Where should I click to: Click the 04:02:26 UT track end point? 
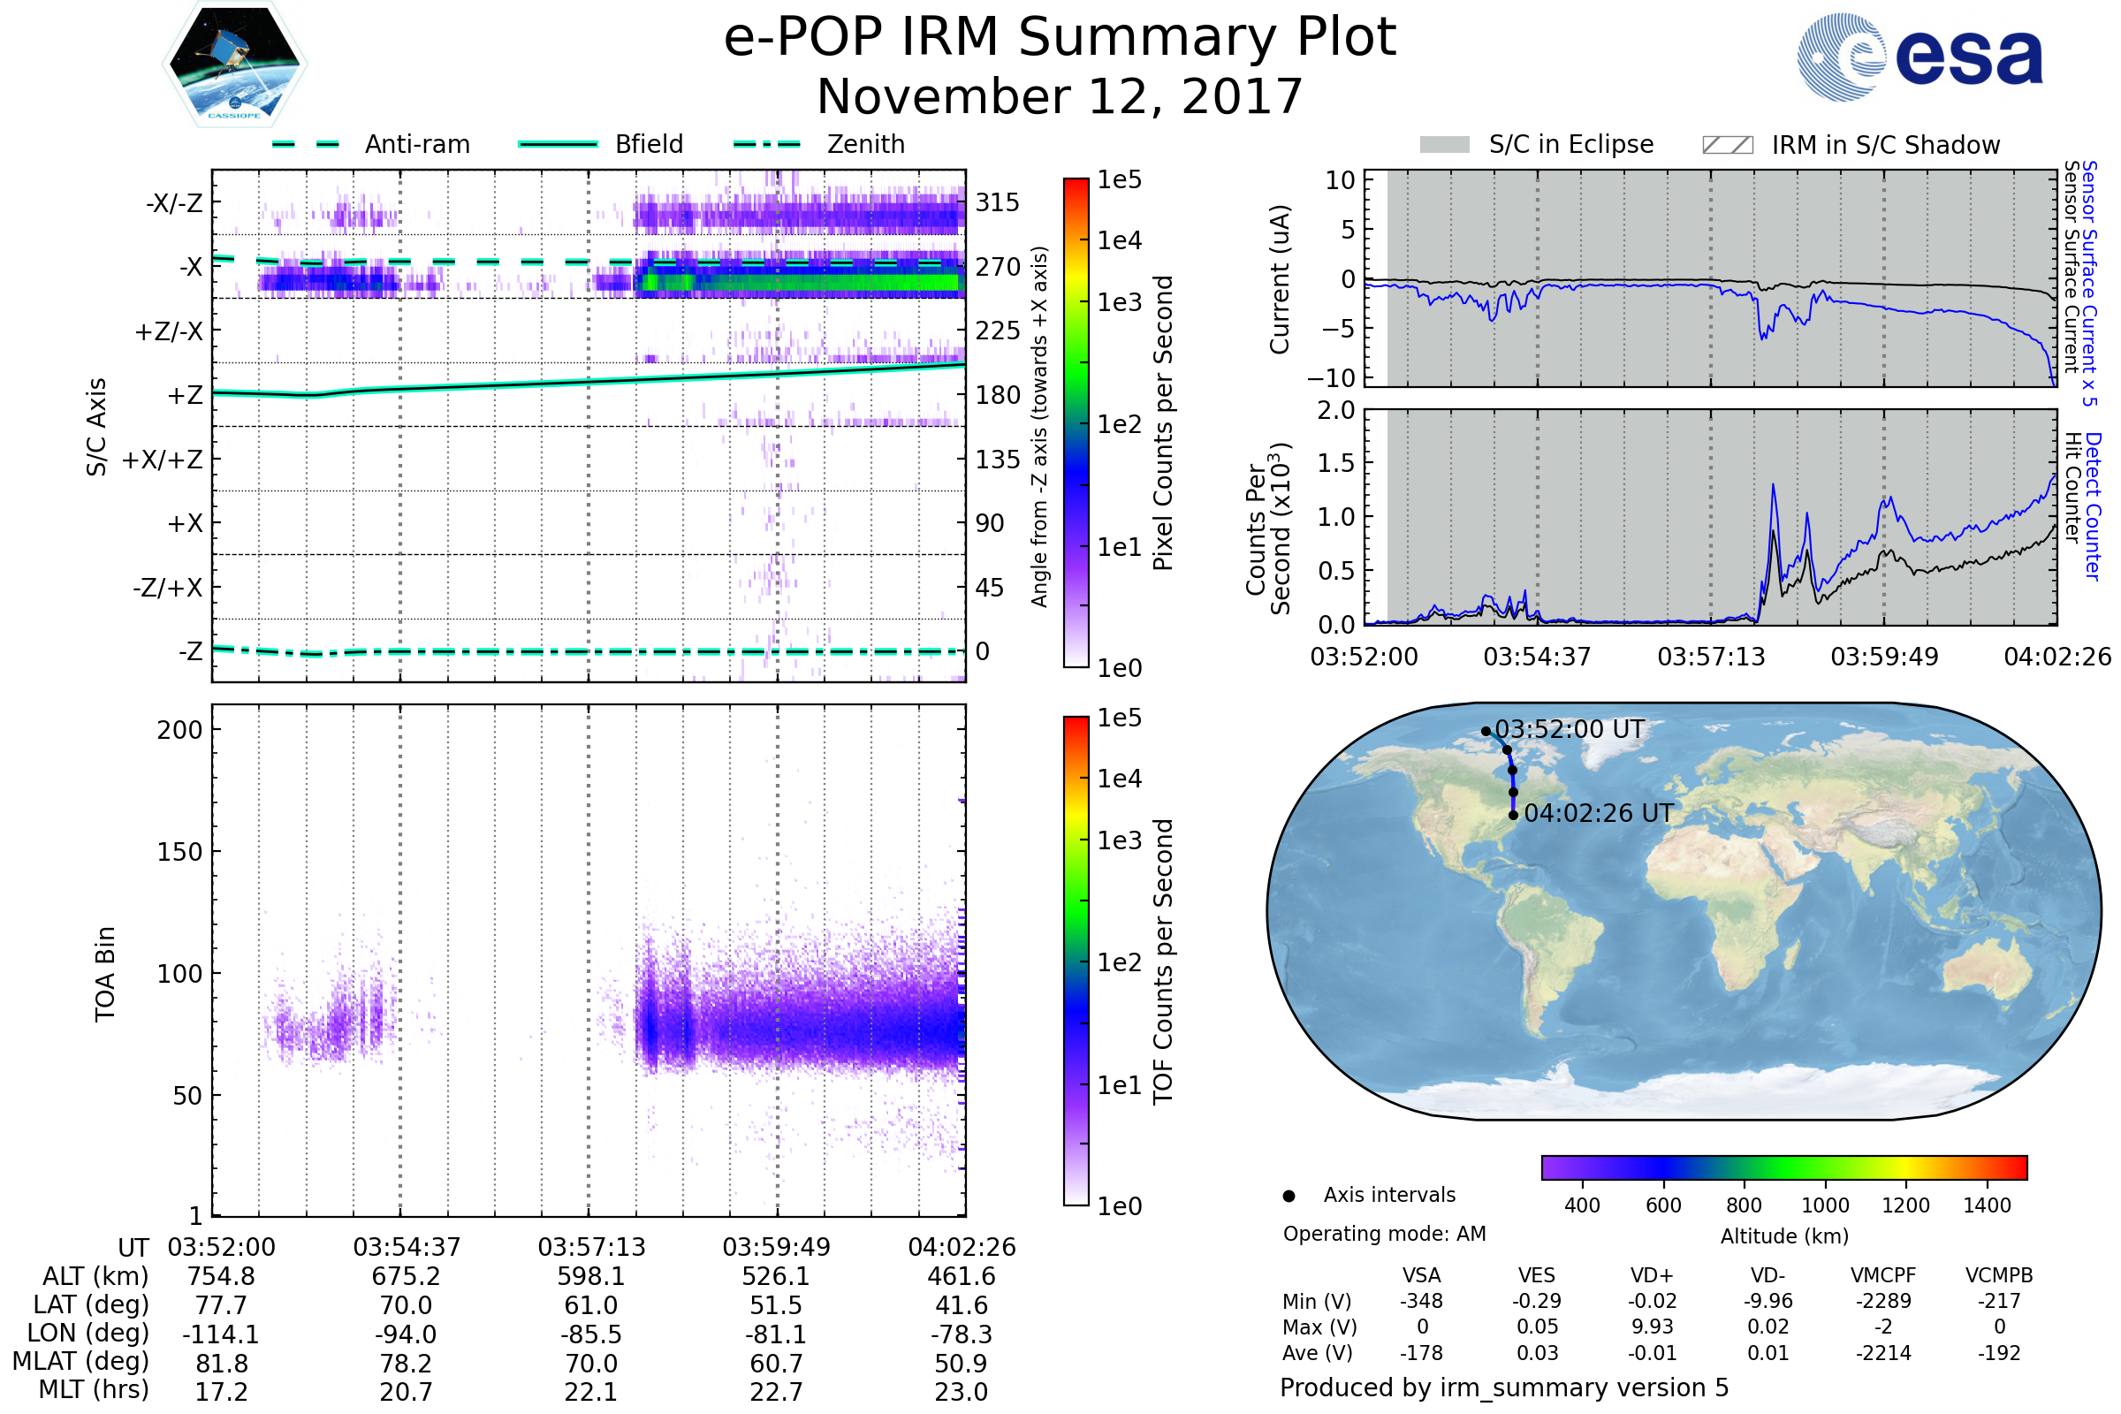[x=1513, y=815]
